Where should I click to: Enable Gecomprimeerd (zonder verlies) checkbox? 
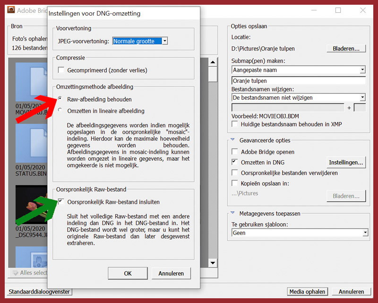[x=61, y=70]
